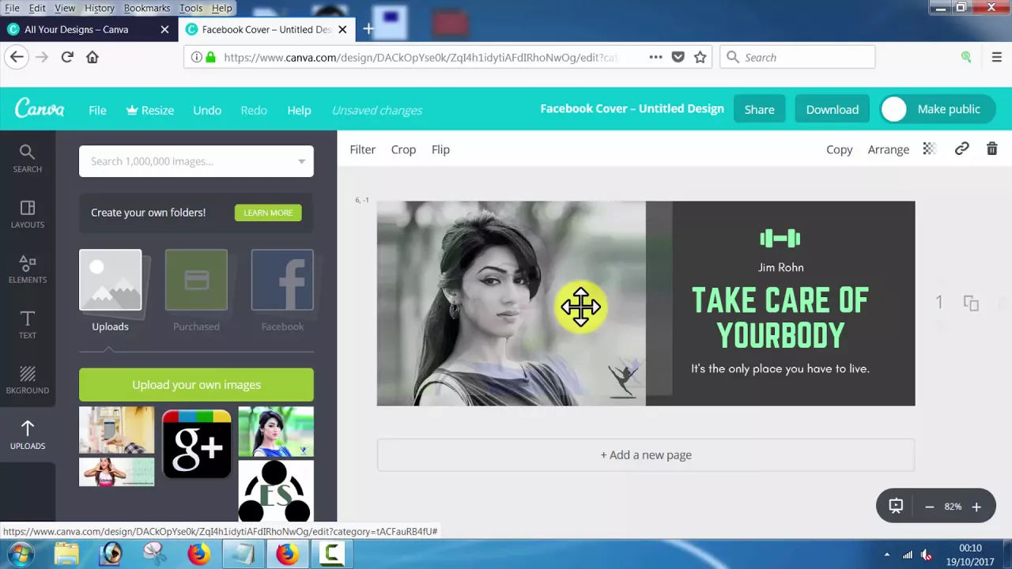
Task: Open Firefox Tools menu
Action: click(x=191, y=8)
